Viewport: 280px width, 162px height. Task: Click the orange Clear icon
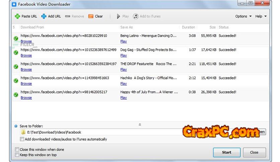[x=91, y=16]
